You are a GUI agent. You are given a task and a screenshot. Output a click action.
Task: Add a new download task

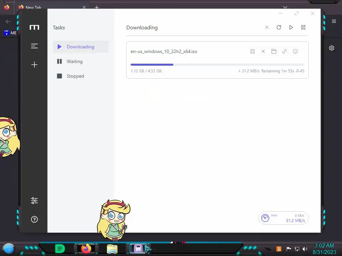click(x=34, y=65)
